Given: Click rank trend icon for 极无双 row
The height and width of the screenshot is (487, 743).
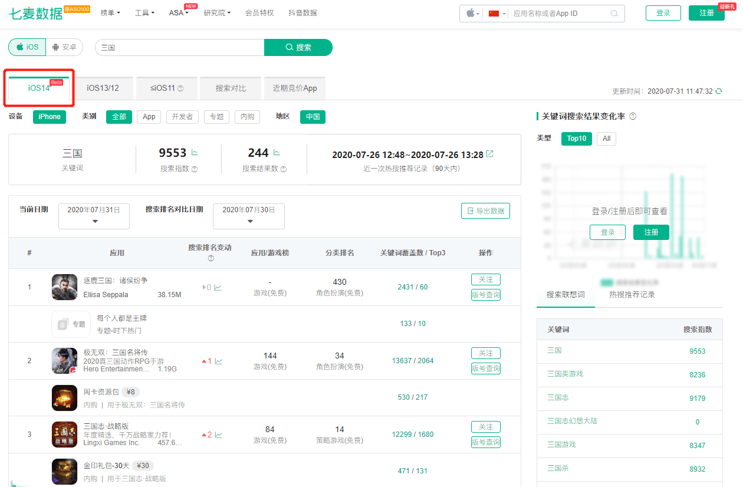Looking at the screenshot, I should pyautogui.click(x=218, y=361).
